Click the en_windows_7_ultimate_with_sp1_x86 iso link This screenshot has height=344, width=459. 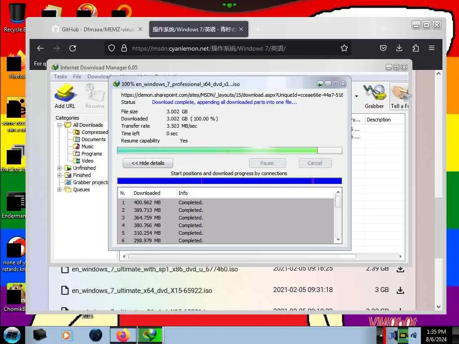[x=155, y=269]
